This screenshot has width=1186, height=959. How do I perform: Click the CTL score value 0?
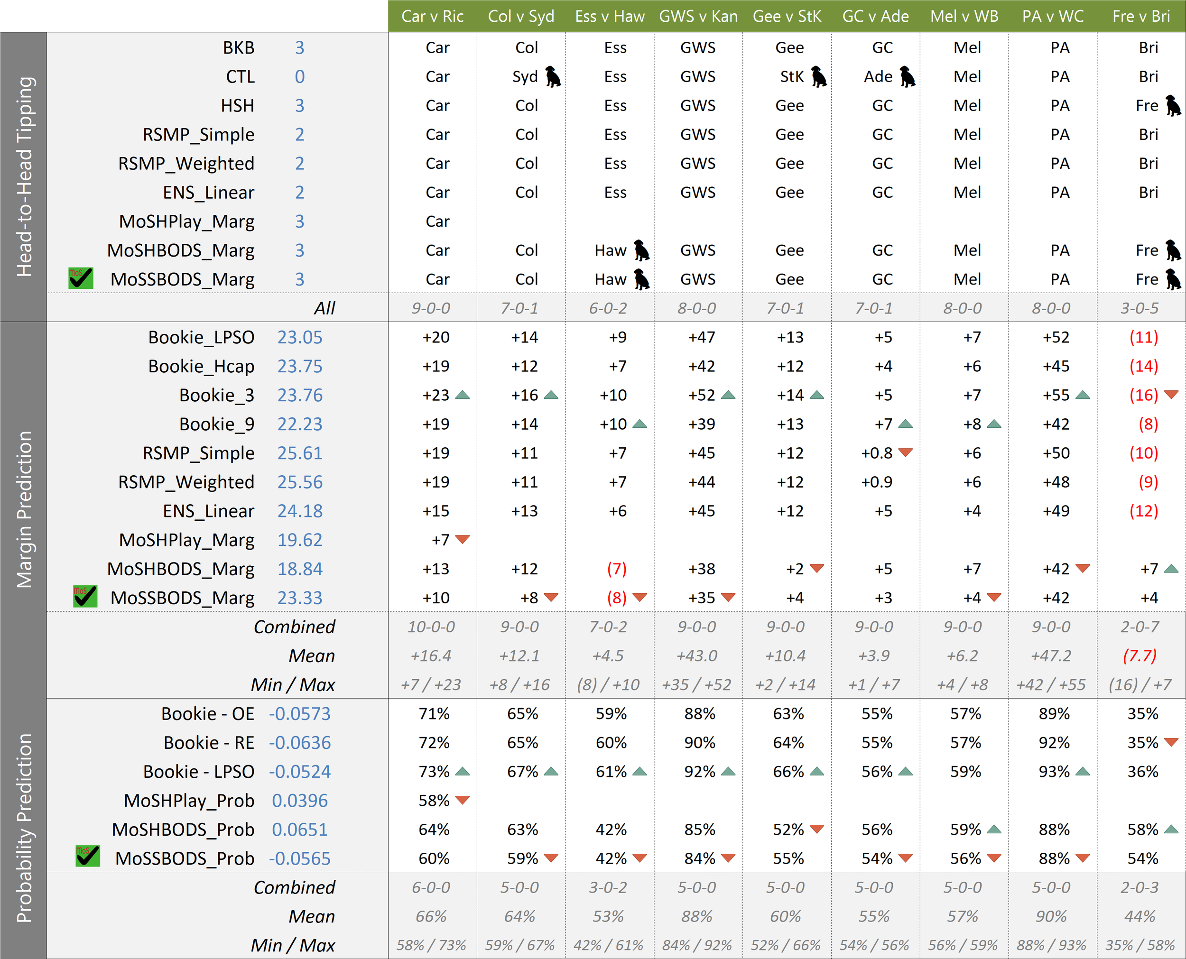click(300, 77)
